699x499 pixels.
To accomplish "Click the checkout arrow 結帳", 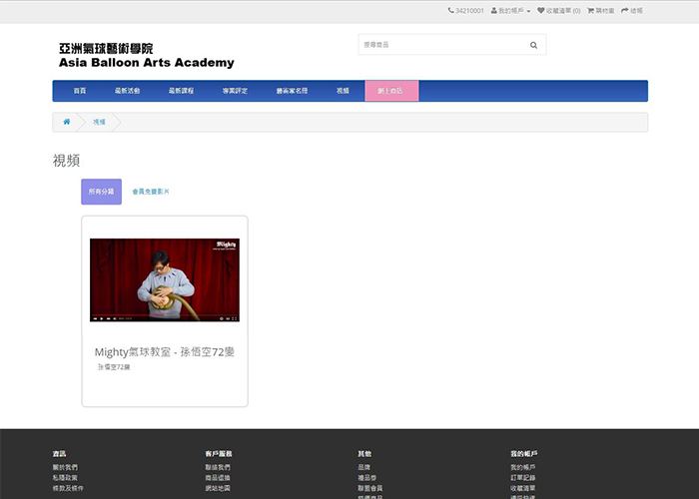I will click(x=632, y=11).
